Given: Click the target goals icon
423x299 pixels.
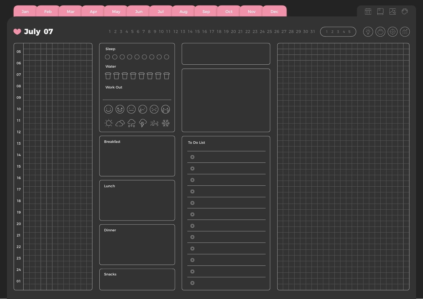Looking at the screenshot, I should (392, 32).
